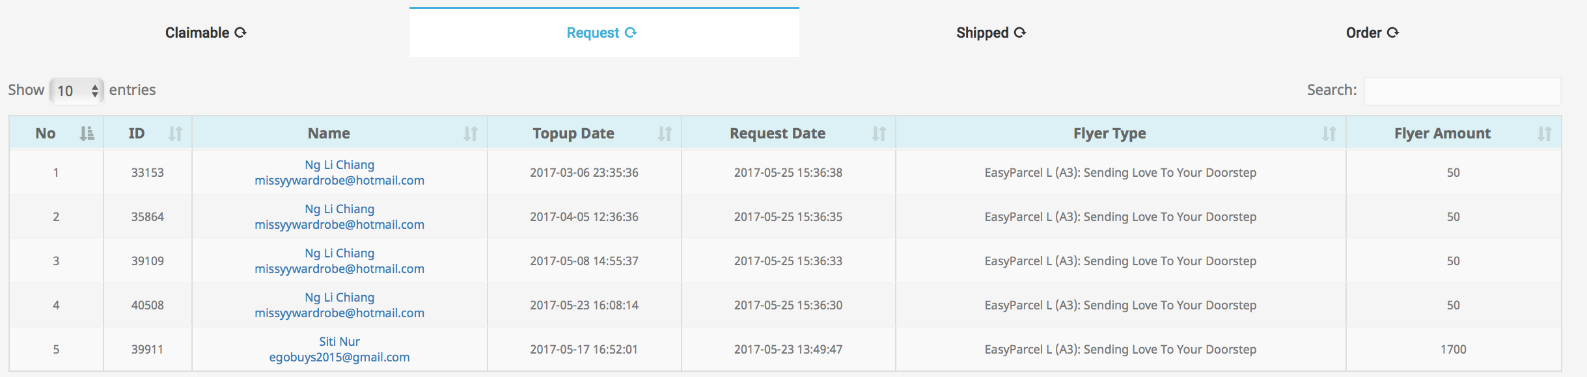Open the Order tab
Viewport: 1587px width, 377px height.
pyautogui.click(x=1372, y=32)
